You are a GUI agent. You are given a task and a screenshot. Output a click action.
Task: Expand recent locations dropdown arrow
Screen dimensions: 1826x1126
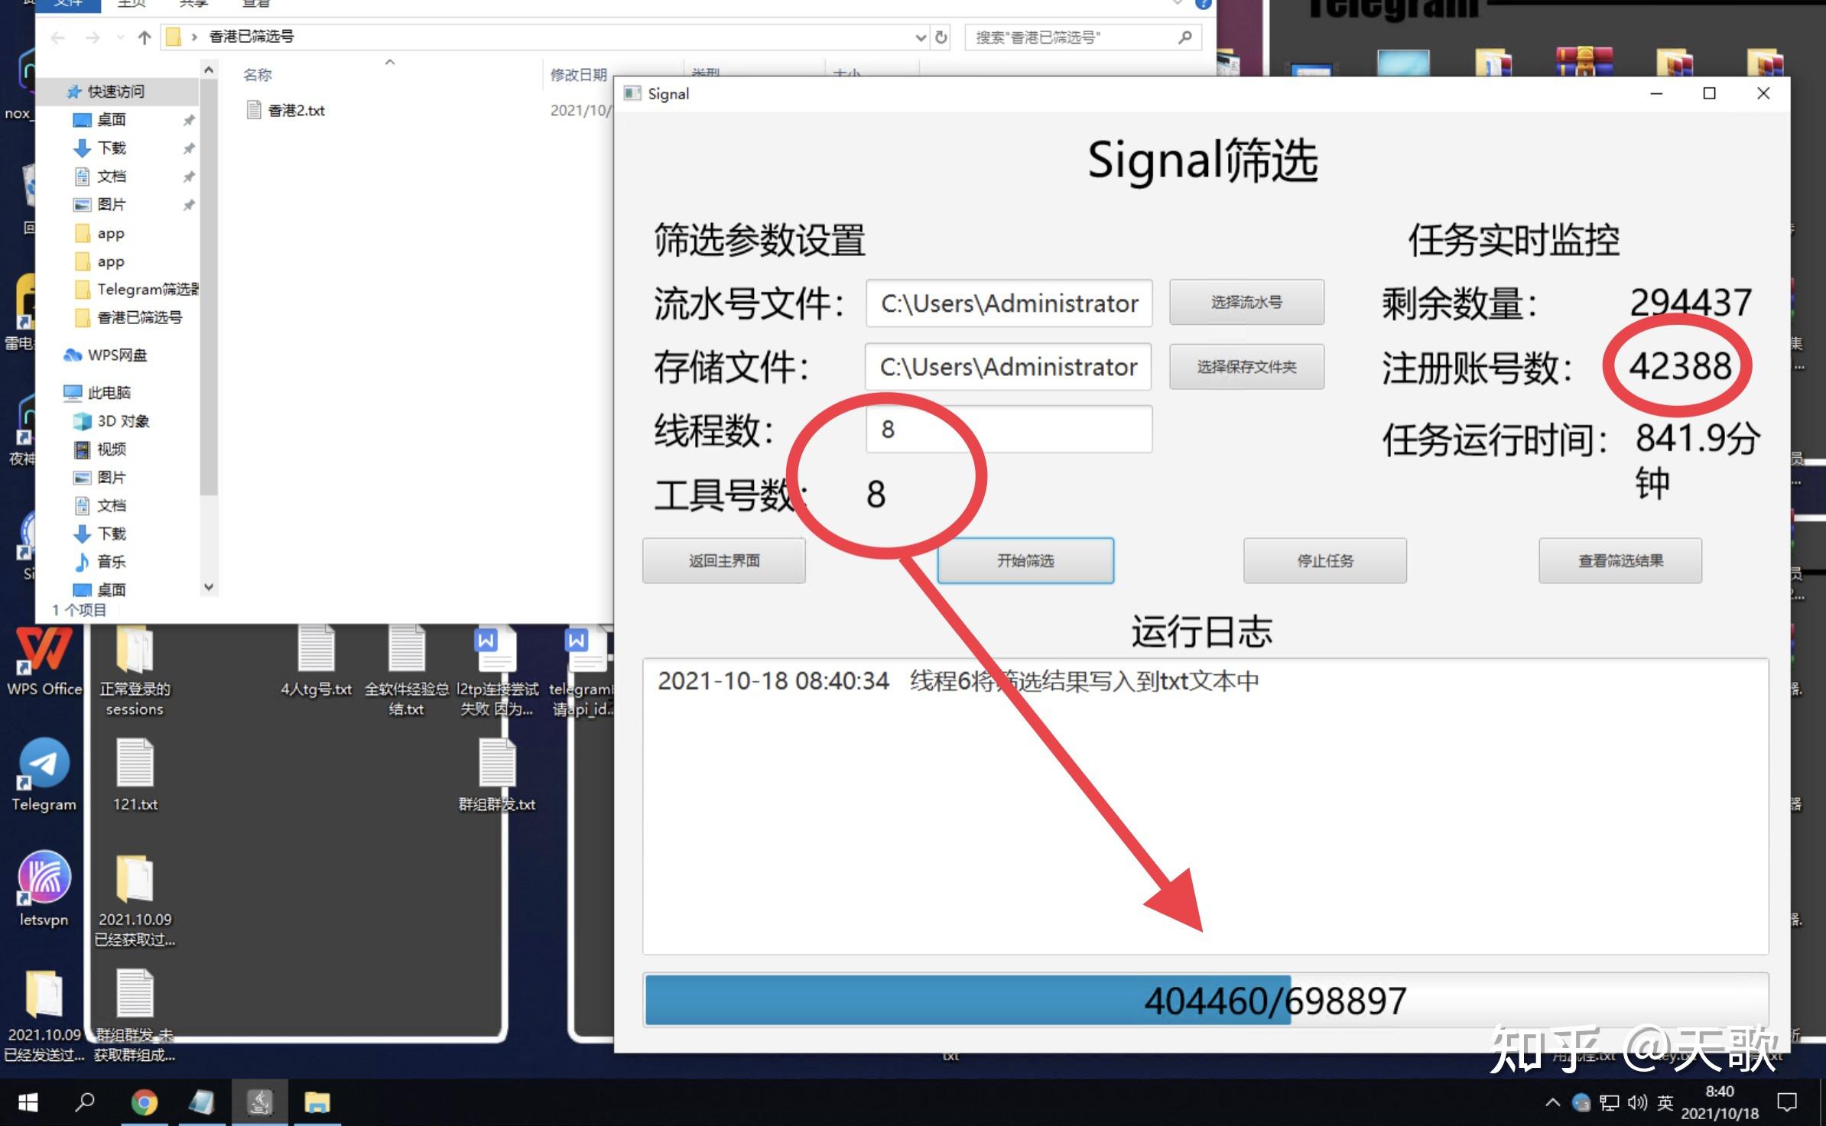(x=120, y=37)
